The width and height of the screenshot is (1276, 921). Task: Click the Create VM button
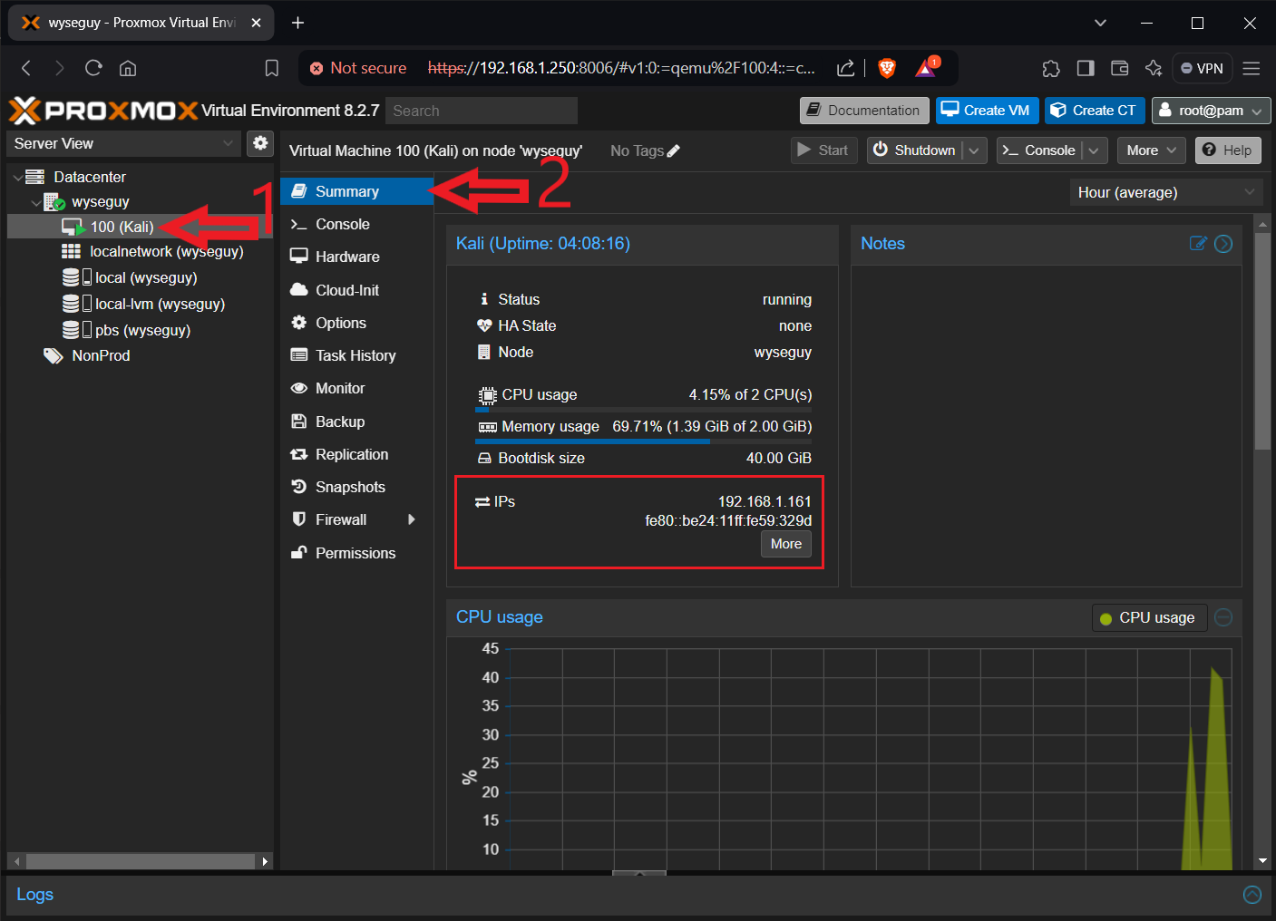tap(987, 111)
